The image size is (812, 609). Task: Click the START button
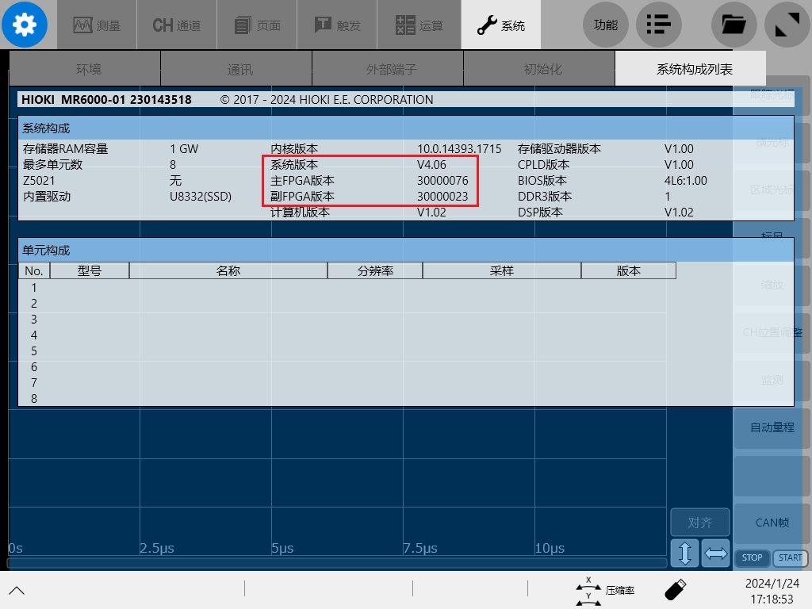click(790, 557)
